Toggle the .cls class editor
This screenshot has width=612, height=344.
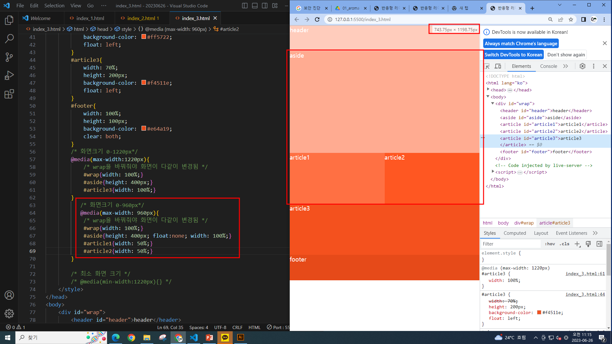click(x=565, y=244)
